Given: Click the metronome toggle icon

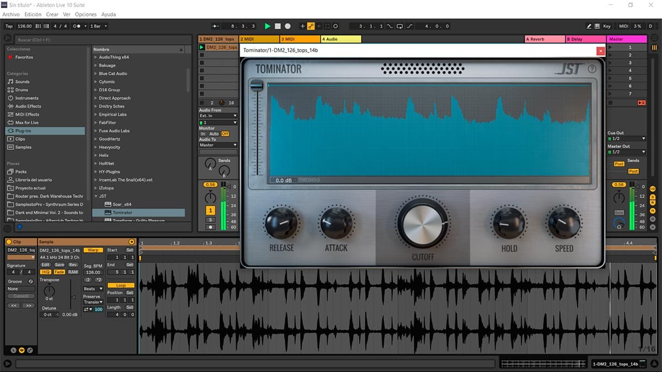Looking at the screenshot, I should coord(78,26).
